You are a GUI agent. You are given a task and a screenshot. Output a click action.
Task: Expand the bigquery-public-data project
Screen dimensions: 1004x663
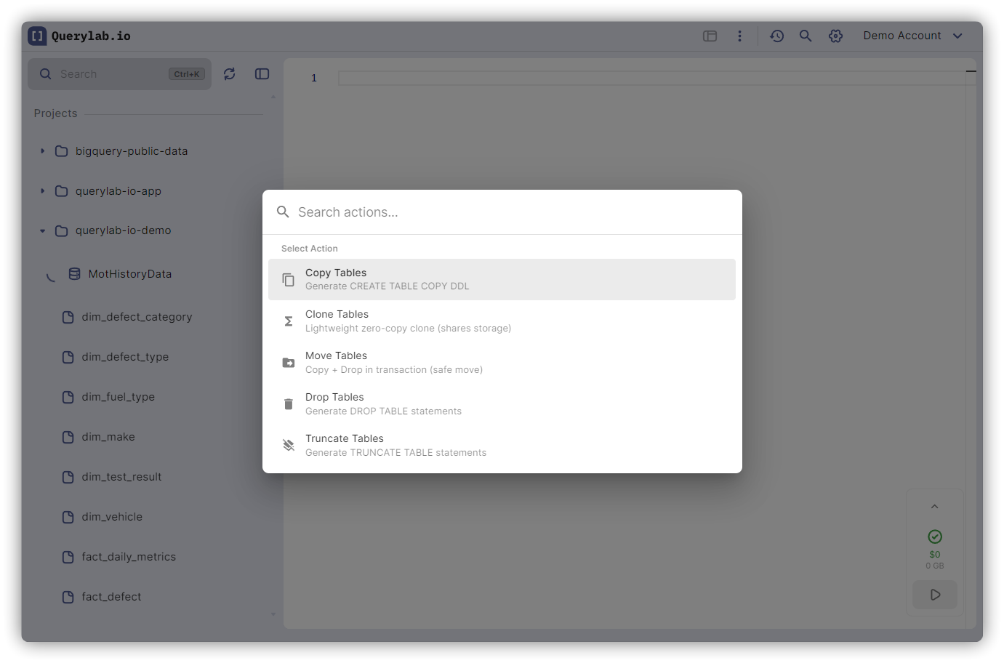click(43, 151)
